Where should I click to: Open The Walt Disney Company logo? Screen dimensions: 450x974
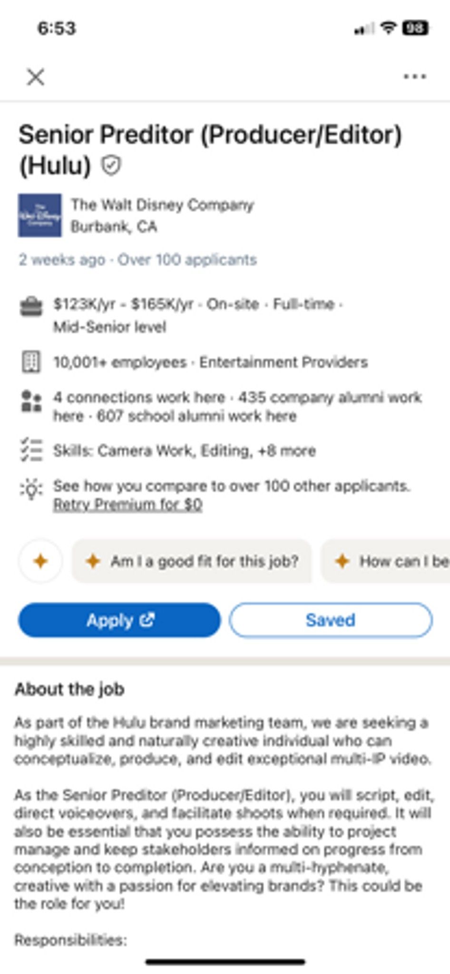(x=40, y=215)
